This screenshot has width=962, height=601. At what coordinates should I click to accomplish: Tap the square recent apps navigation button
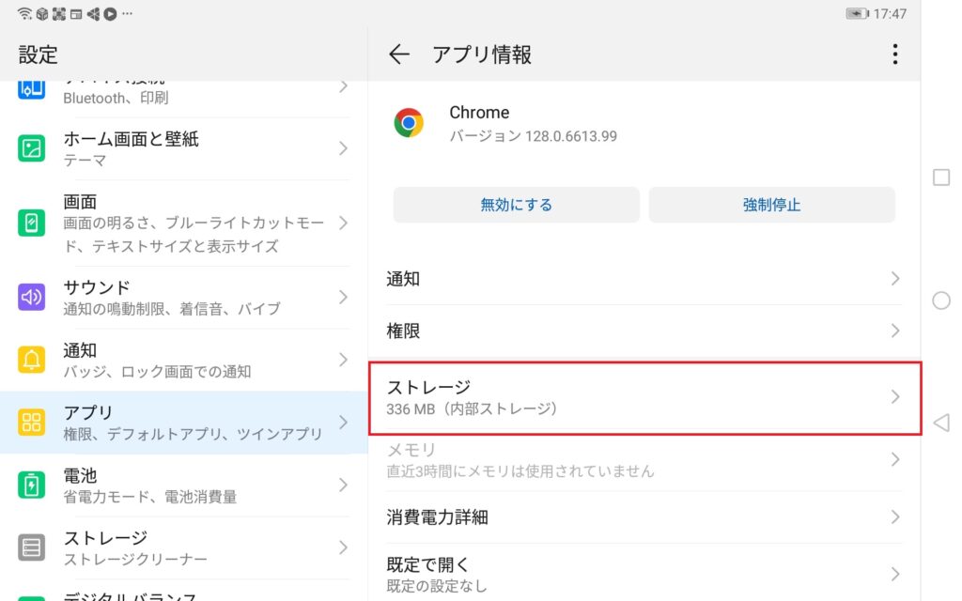tap(941, 177)
